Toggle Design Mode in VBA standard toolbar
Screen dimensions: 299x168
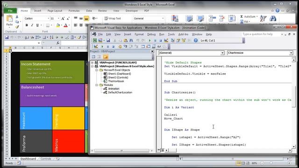(166, 41)
